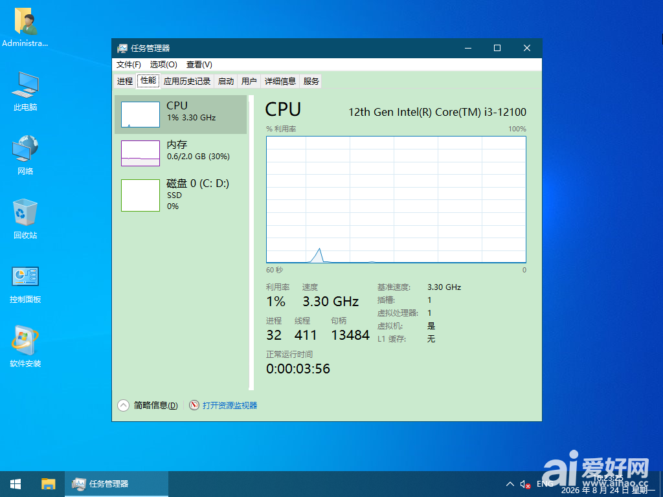Switch to the 启动 tab
Viewport: 663px width, 497px height.
[x=226, y=81]
